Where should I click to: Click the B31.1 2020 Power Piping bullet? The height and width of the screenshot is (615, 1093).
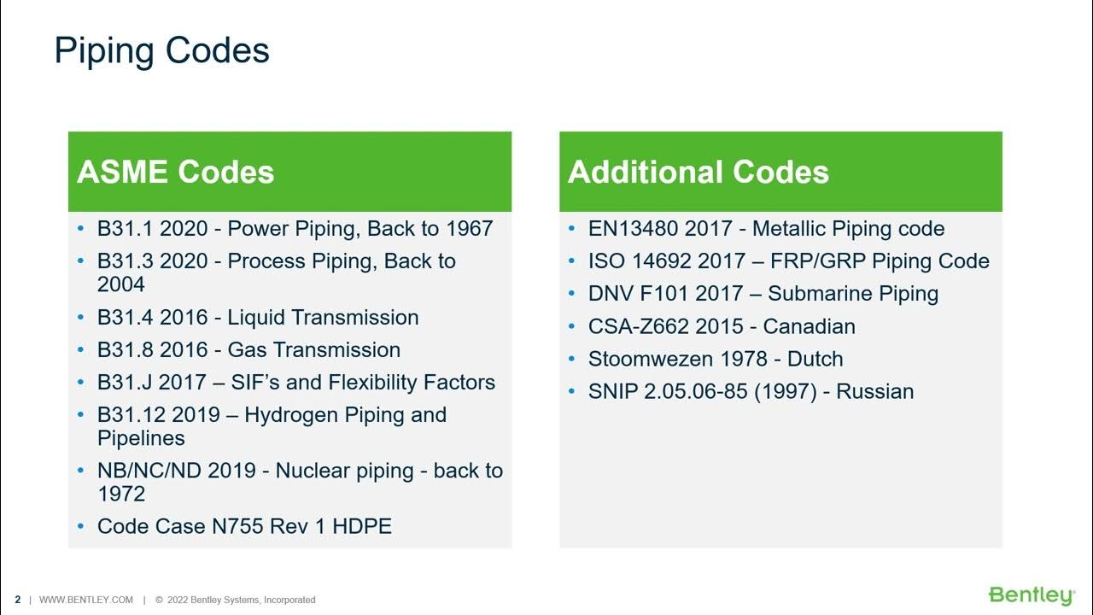(x=295, y=229)
